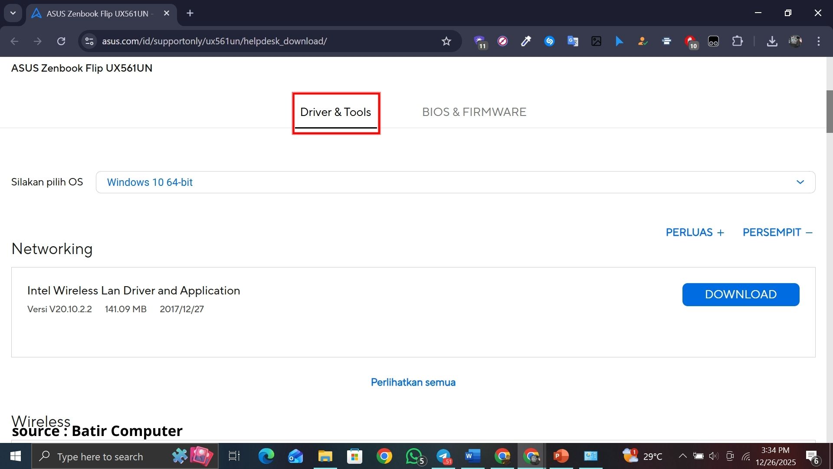Go back to the previous page
This screenshot has height=469, width=833.
14,41
